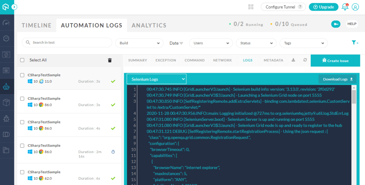Click the refresh logs icon

[x=305, y=60]
